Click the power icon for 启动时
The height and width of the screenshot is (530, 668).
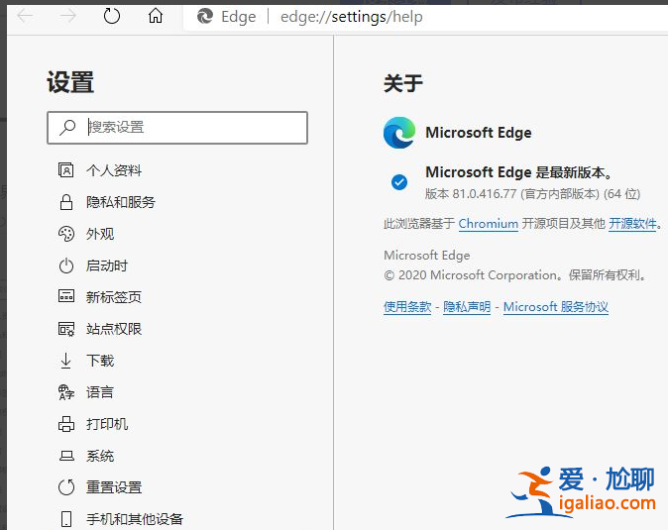[66, 265]
